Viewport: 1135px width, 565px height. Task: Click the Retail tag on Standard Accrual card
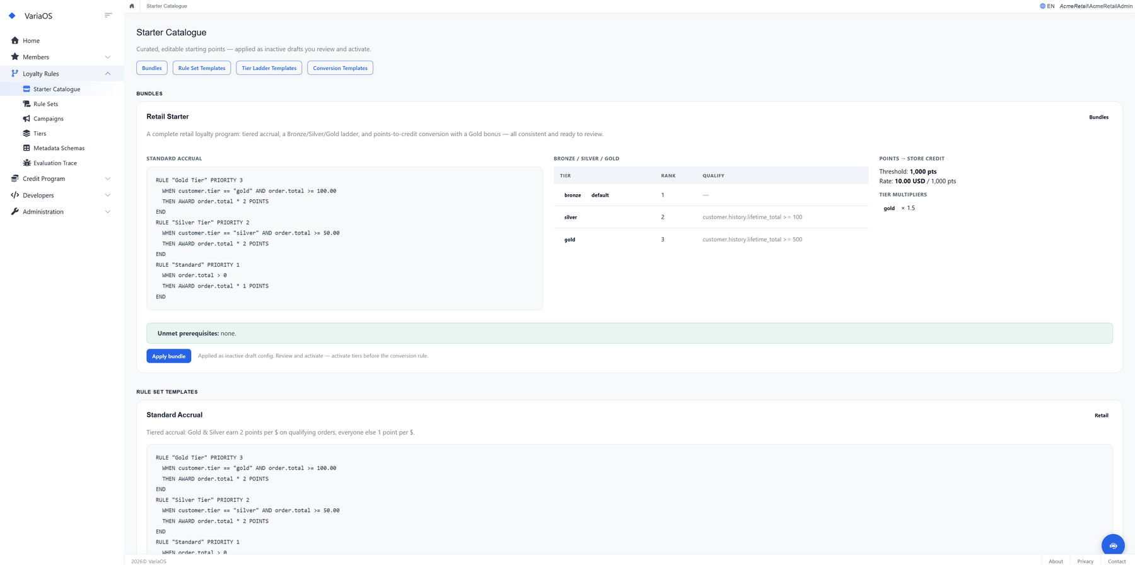point(1101,416)
